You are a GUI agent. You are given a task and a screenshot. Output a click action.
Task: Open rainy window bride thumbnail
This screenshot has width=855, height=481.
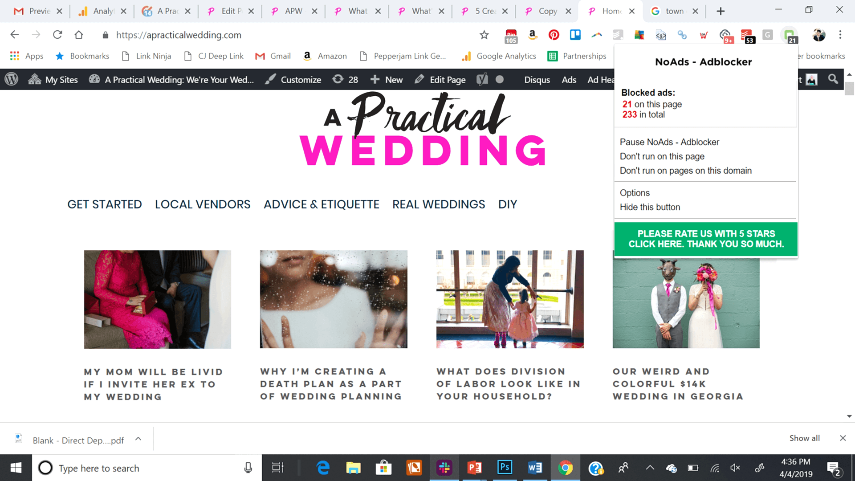click(334, 299)
